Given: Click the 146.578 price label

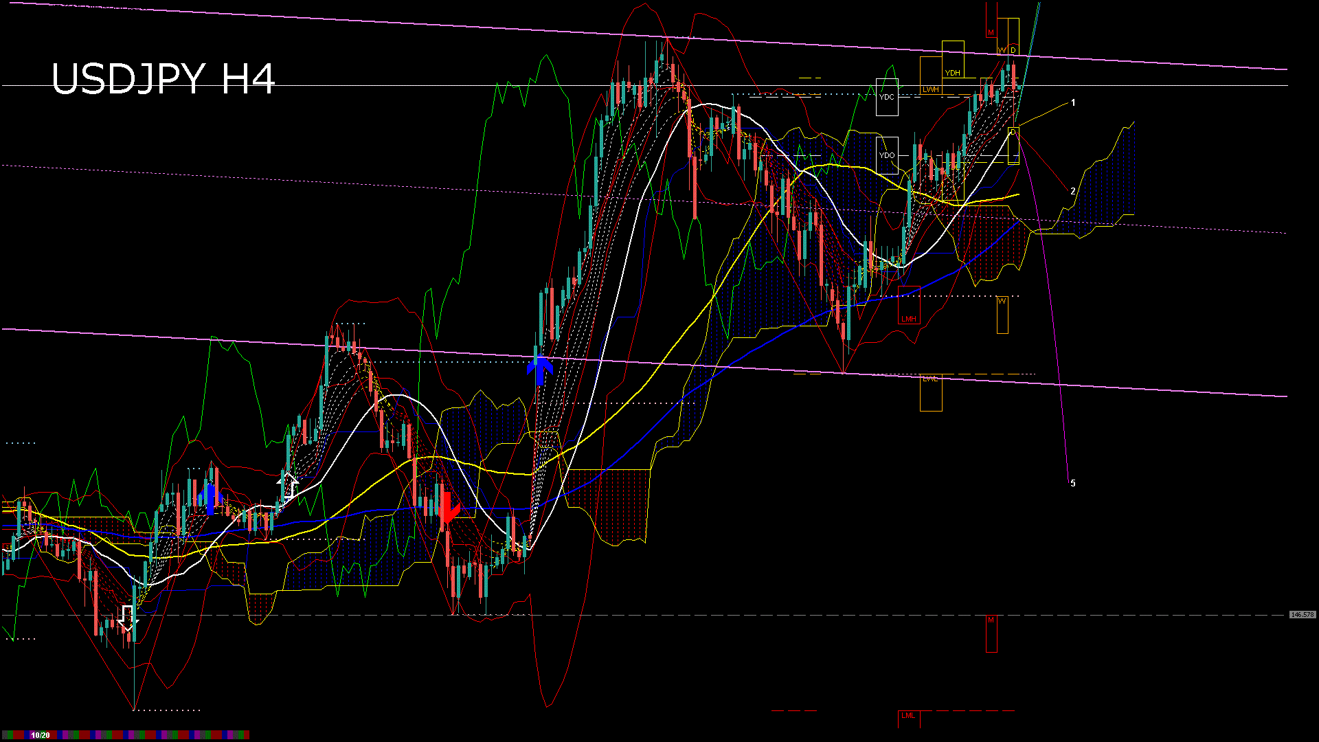Looking at the screenshot, I should (x=1303, y=615).
